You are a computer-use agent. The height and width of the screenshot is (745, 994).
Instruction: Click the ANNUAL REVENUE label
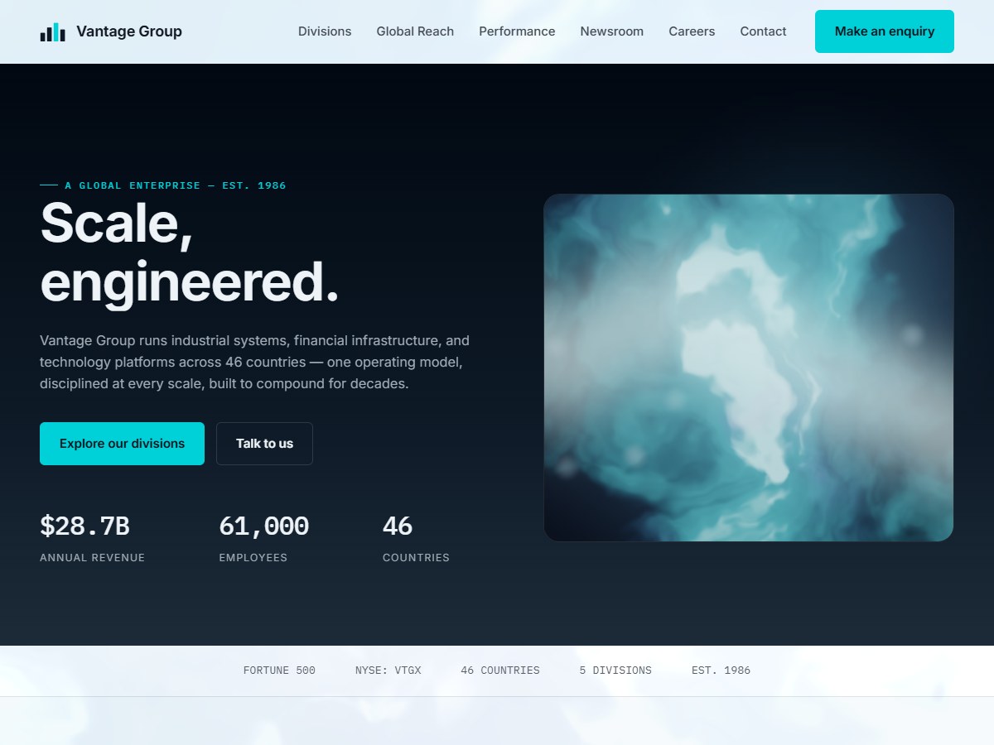[x=92, y=558]
